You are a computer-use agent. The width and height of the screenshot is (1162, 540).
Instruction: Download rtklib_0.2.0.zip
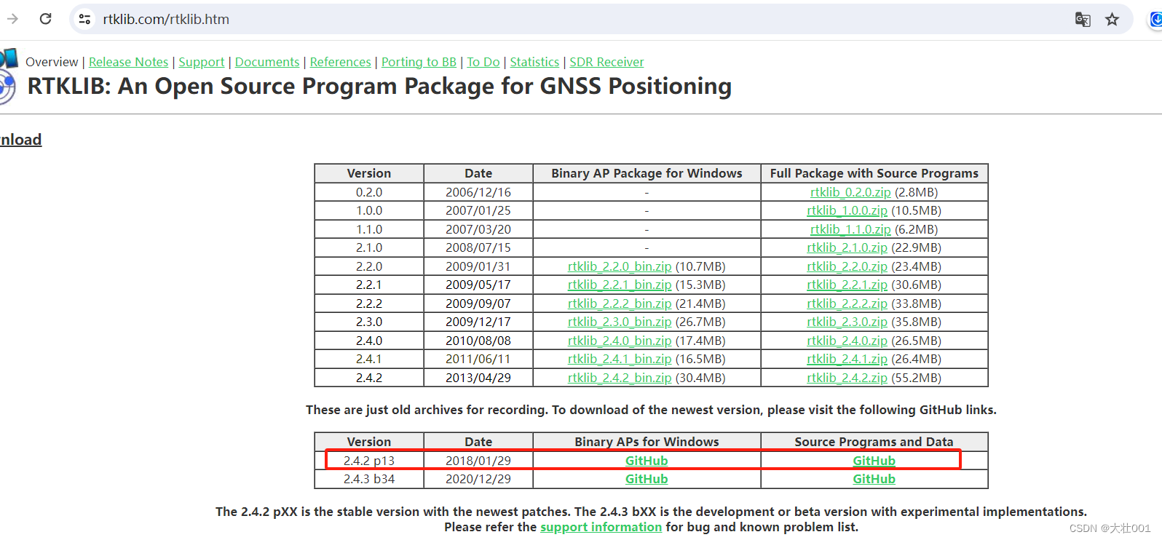[850, 192]
